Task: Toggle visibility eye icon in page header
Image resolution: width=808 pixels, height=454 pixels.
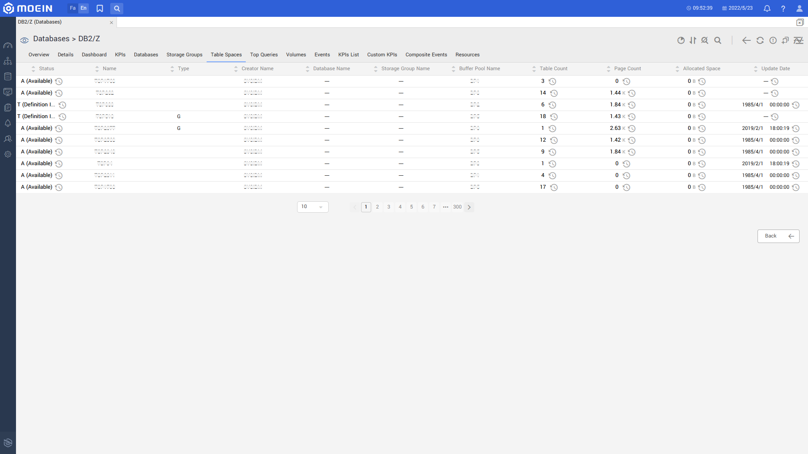Action: 24,40
